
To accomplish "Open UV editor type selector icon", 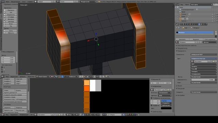I will tap(2, 115).
